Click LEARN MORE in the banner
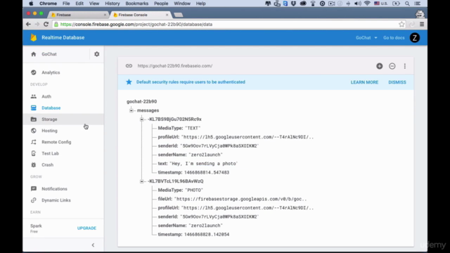This screenshot has width=450, height=253. coord(364,82)
